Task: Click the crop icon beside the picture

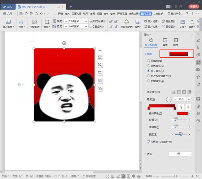Action: click(100, 73)
